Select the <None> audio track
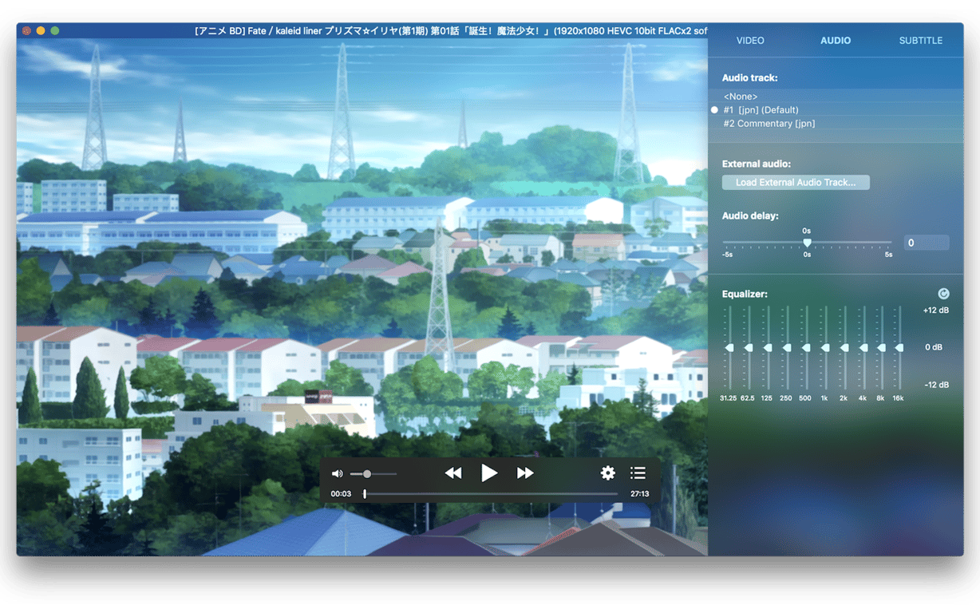This screenshot has height=613, width=980. (x=740, y=96)
